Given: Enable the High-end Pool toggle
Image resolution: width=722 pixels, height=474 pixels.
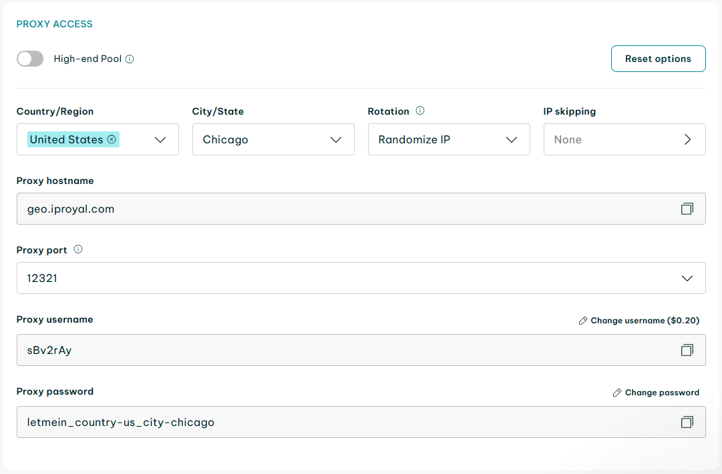Looking at the screenshot, I should pos(30,59).
